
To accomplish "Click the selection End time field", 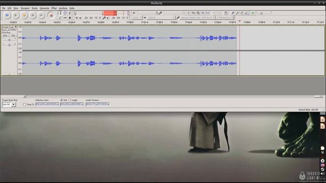I will 72,104.
